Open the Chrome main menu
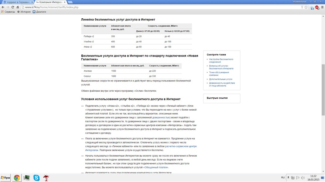 [322, 7]
